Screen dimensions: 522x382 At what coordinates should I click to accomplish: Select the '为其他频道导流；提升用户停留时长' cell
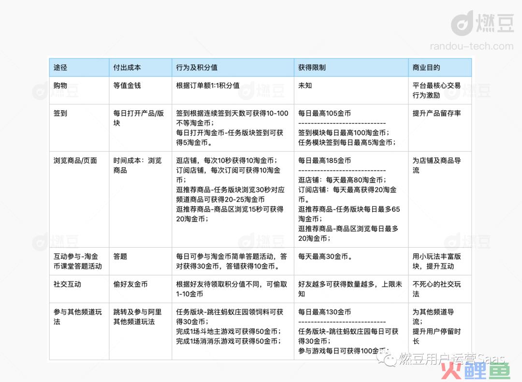(x=440, y=331)
